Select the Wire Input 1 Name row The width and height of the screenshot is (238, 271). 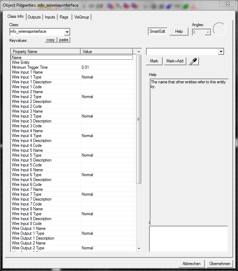coord(72,72)
